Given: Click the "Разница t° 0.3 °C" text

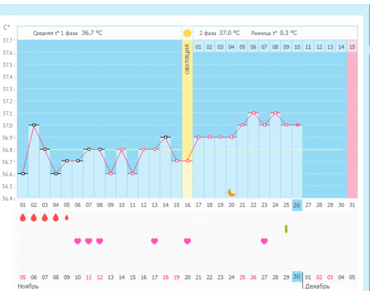Looking at the screenshot, I should pos(274,33).
